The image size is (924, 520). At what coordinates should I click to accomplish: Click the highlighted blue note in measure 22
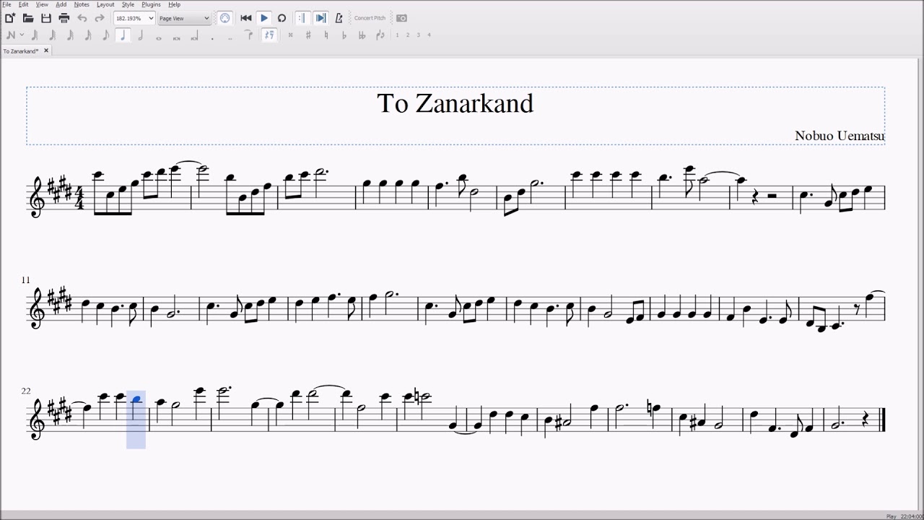[136, 399]
